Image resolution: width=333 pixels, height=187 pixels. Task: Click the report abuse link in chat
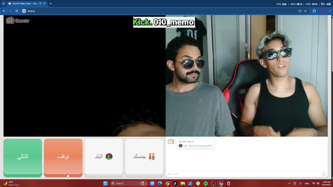click(200, 146)
